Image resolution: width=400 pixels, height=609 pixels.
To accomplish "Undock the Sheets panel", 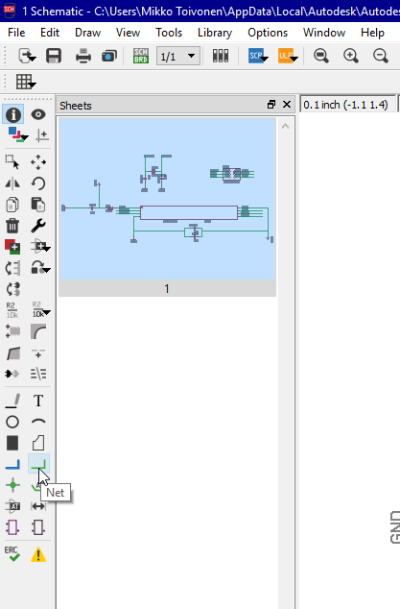I will coord(271,105).
